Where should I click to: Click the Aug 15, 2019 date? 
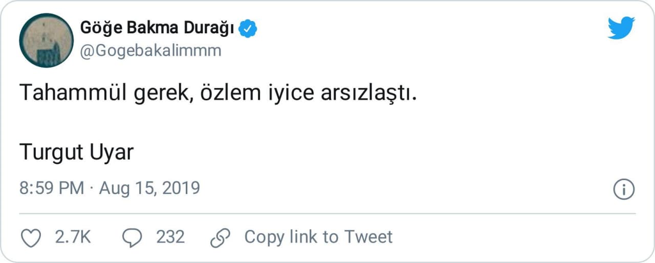click(149, 188)
